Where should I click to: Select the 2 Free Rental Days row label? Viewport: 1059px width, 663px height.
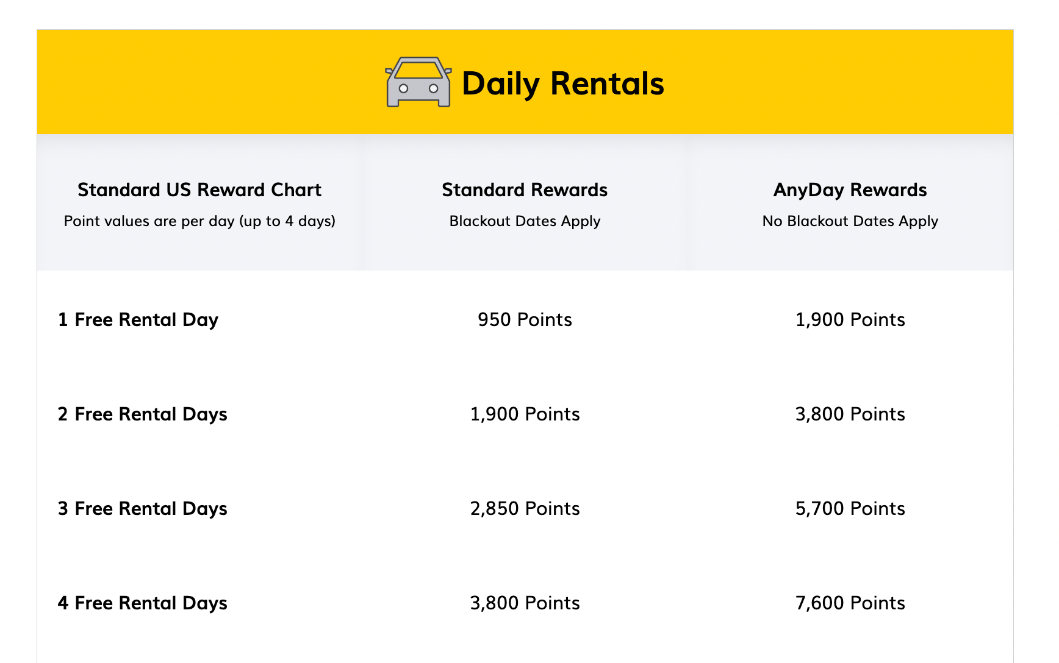142,414
